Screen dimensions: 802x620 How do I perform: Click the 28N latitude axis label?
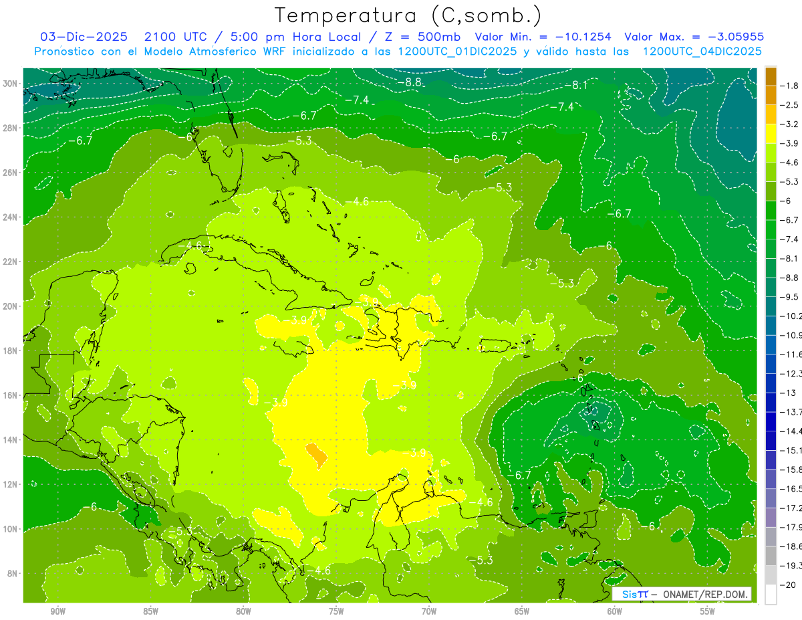pos(11,128)
